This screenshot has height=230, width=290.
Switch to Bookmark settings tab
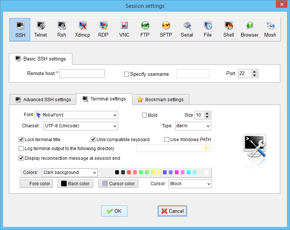(161, 99)
